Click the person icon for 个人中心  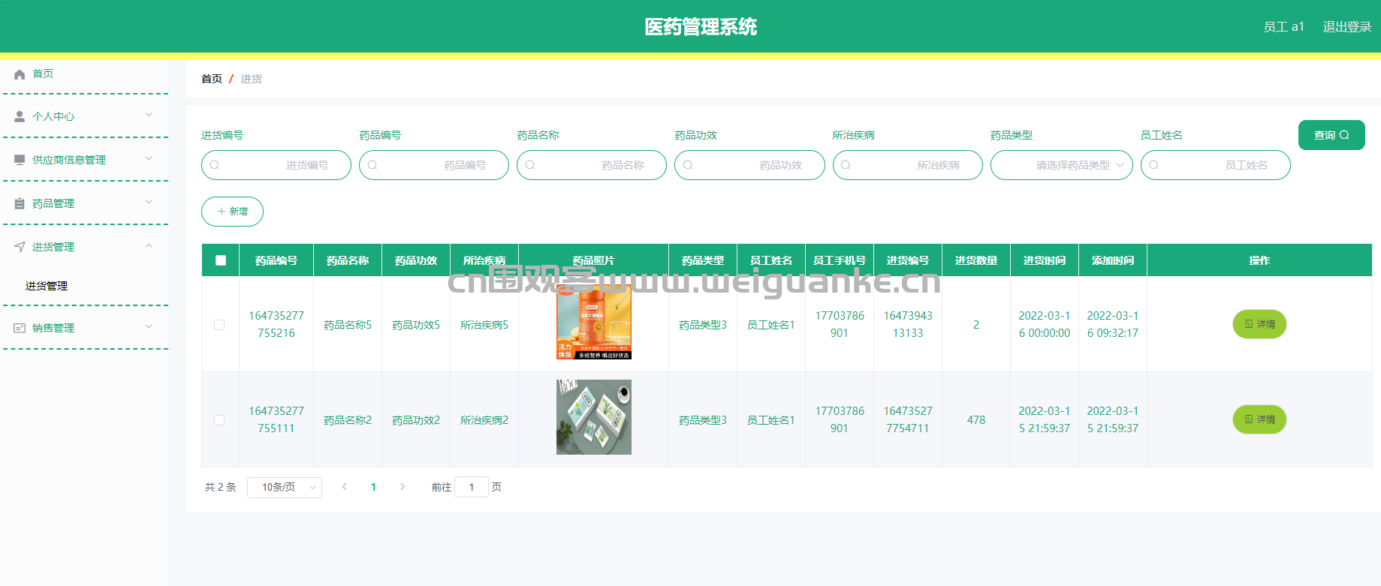tap(20, 116)
